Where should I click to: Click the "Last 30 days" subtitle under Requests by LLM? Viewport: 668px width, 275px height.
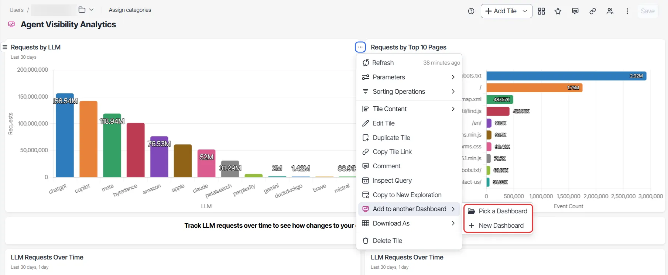coord(24,57)
